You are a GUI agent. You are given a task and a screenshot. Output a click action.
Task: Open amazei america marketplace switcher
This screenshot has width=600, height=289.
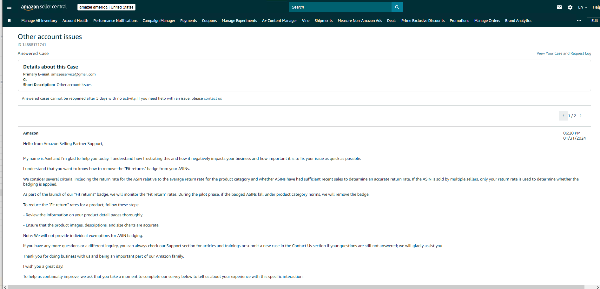[107, 7]
